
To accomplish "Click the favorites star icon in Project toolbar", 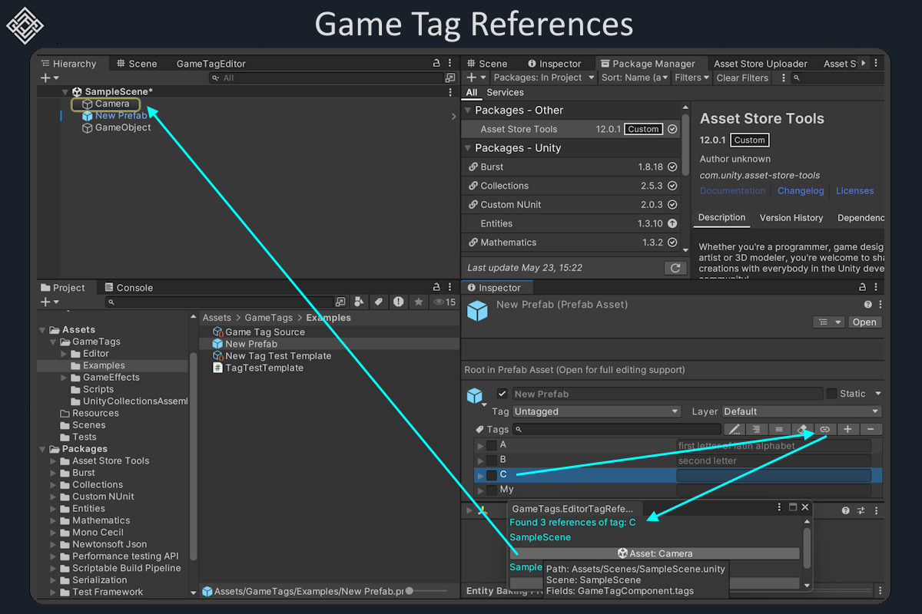I will [418, 302].
